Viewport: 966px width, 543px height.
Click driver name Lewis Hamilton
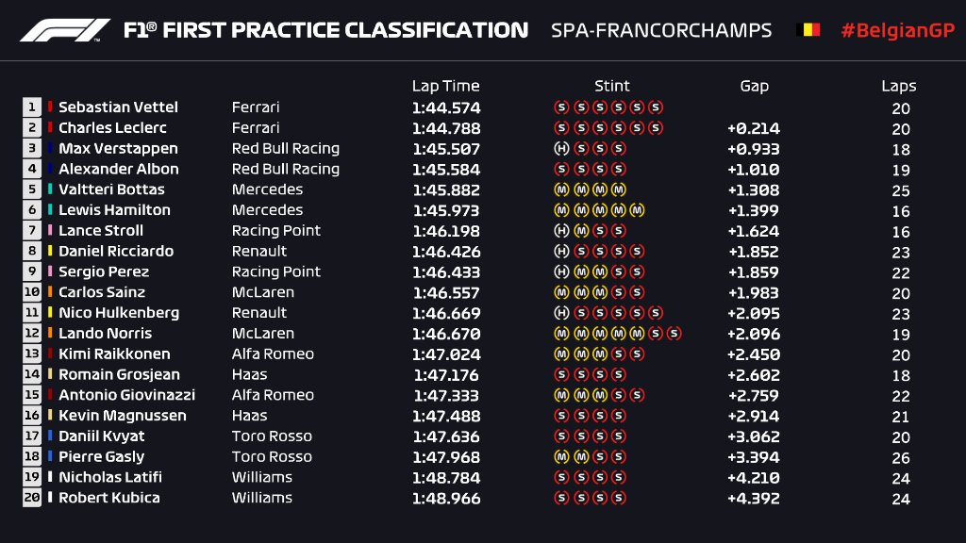114,210
